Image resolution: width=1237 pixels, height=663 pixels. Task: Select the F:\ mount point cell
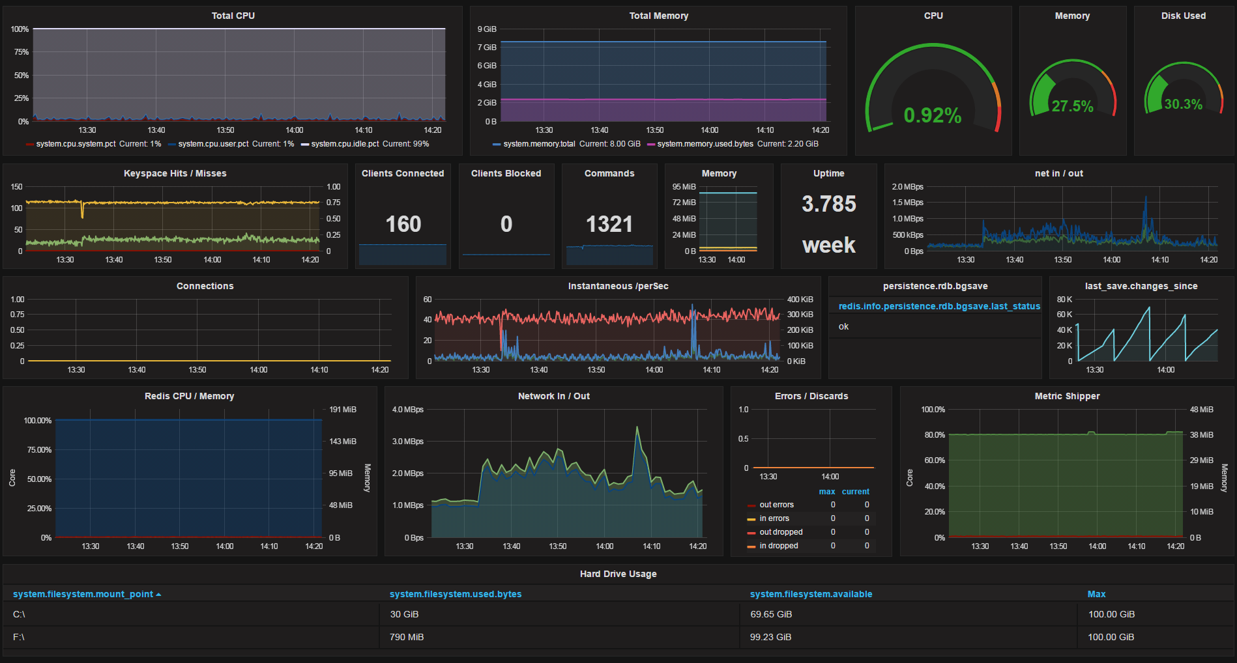pyautogui.click(x=191, y=637)
